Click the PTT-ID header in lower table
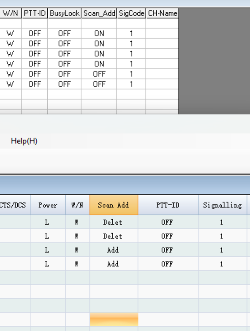Screen dimensions: 250x331 point(168,205)
